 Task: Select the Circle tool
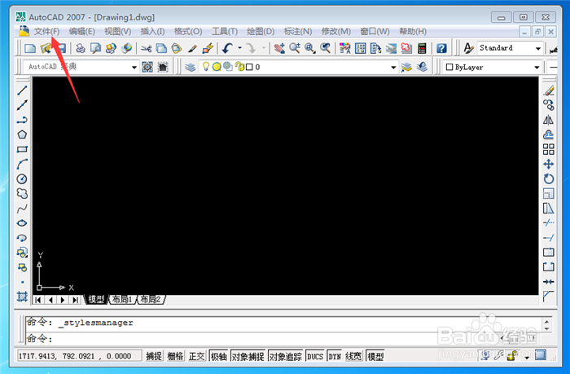[x=22, y=179]
